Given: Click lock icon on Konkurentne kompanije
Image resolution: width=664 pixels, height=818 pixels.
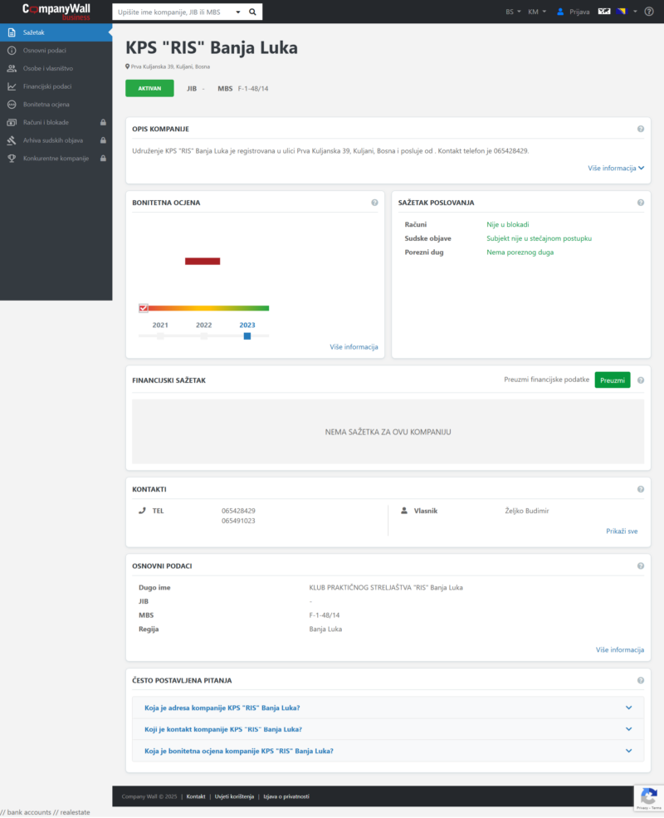Looking at the screenshot, I should point(103,158).
